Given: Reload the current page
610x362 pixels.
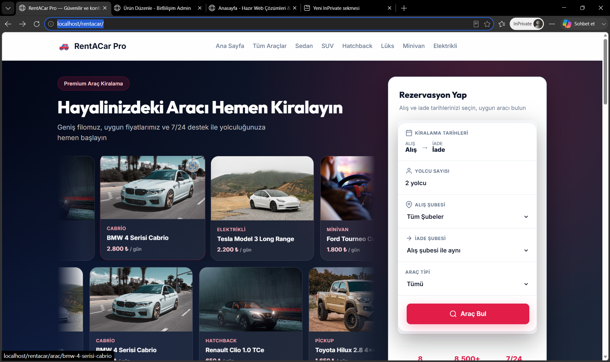Looking at the screenshot, I should (x=37, y=24).
